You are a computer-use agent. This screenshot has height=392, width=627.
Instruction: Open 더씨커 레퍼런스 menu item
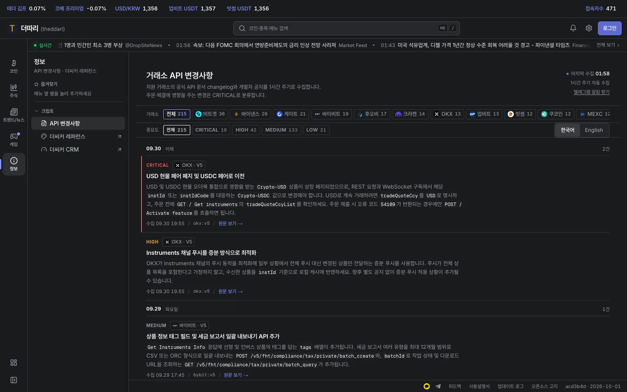[78, 136]
